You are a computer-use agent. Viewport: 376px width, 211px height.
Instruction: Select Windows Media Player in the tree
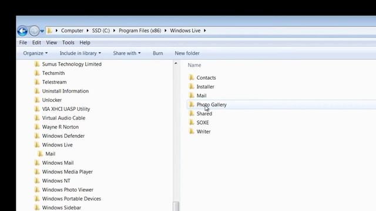pos(67,172)
